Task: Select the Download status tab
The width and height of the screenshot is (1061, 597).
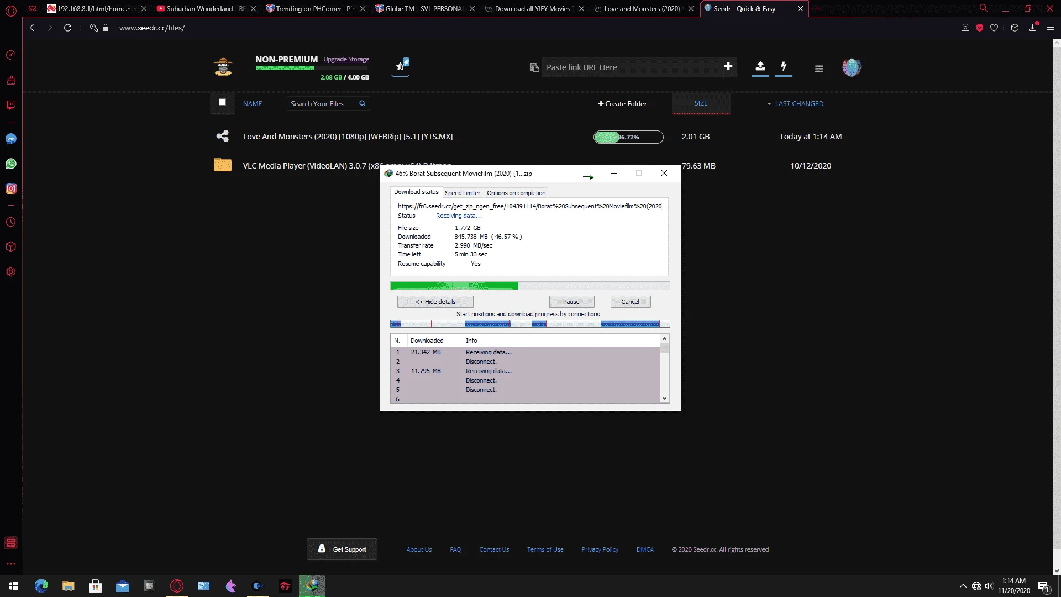Action: 416,192
